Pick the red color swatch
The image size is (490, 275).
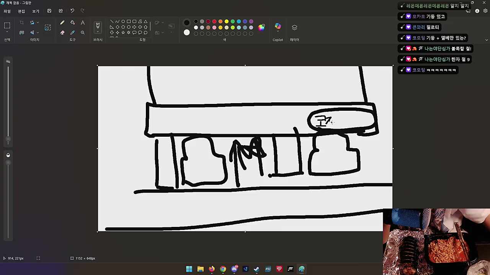[214, 21]
